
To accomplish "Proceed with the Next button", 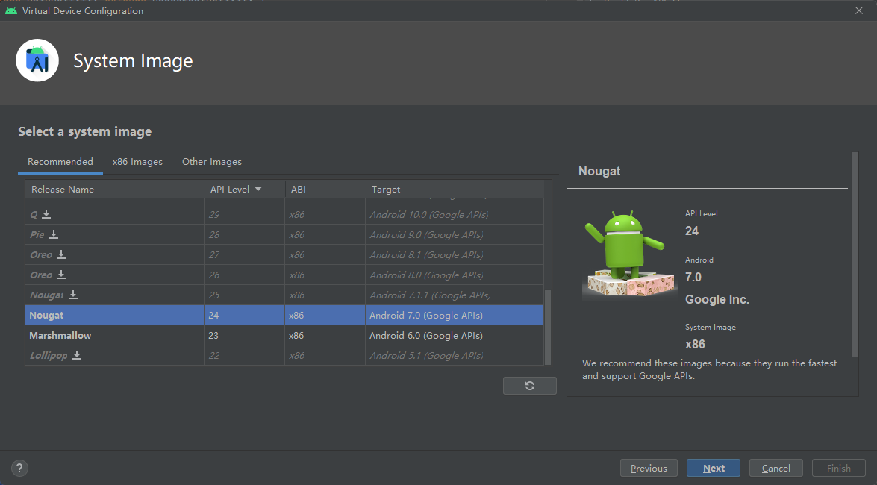I will (714, 469).
